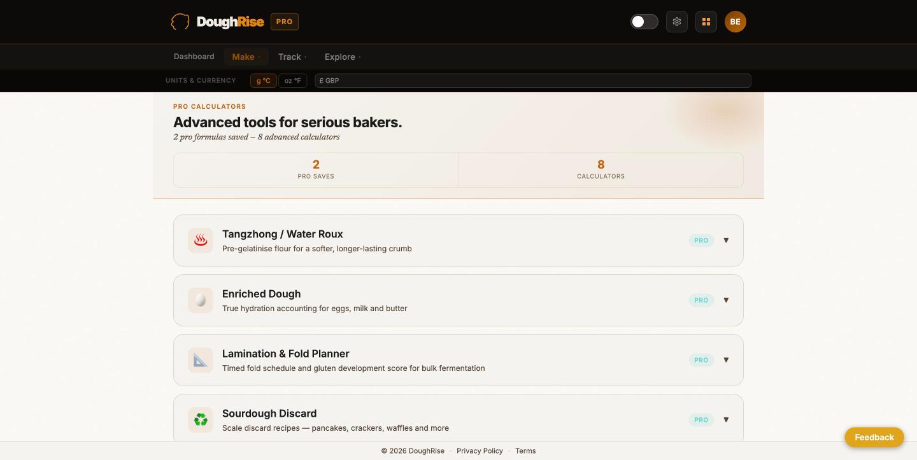Toggle the dark mode switch in header
Image resolution: width=917 pixels, height=460 pixels.
pos(644,22)
